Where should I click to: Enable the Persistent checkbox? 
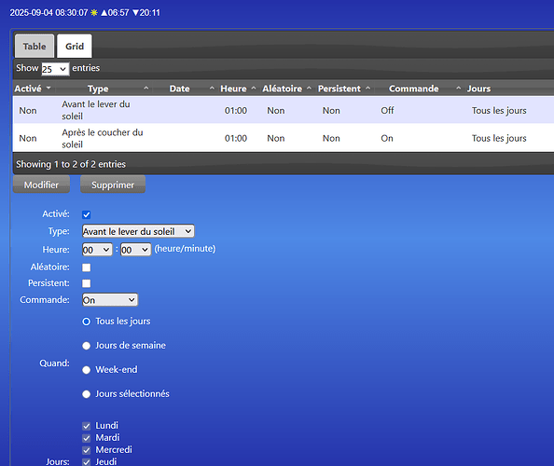86,283
